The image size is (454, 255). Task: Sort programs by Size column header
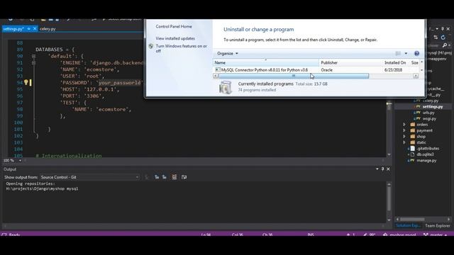[414, 62]
